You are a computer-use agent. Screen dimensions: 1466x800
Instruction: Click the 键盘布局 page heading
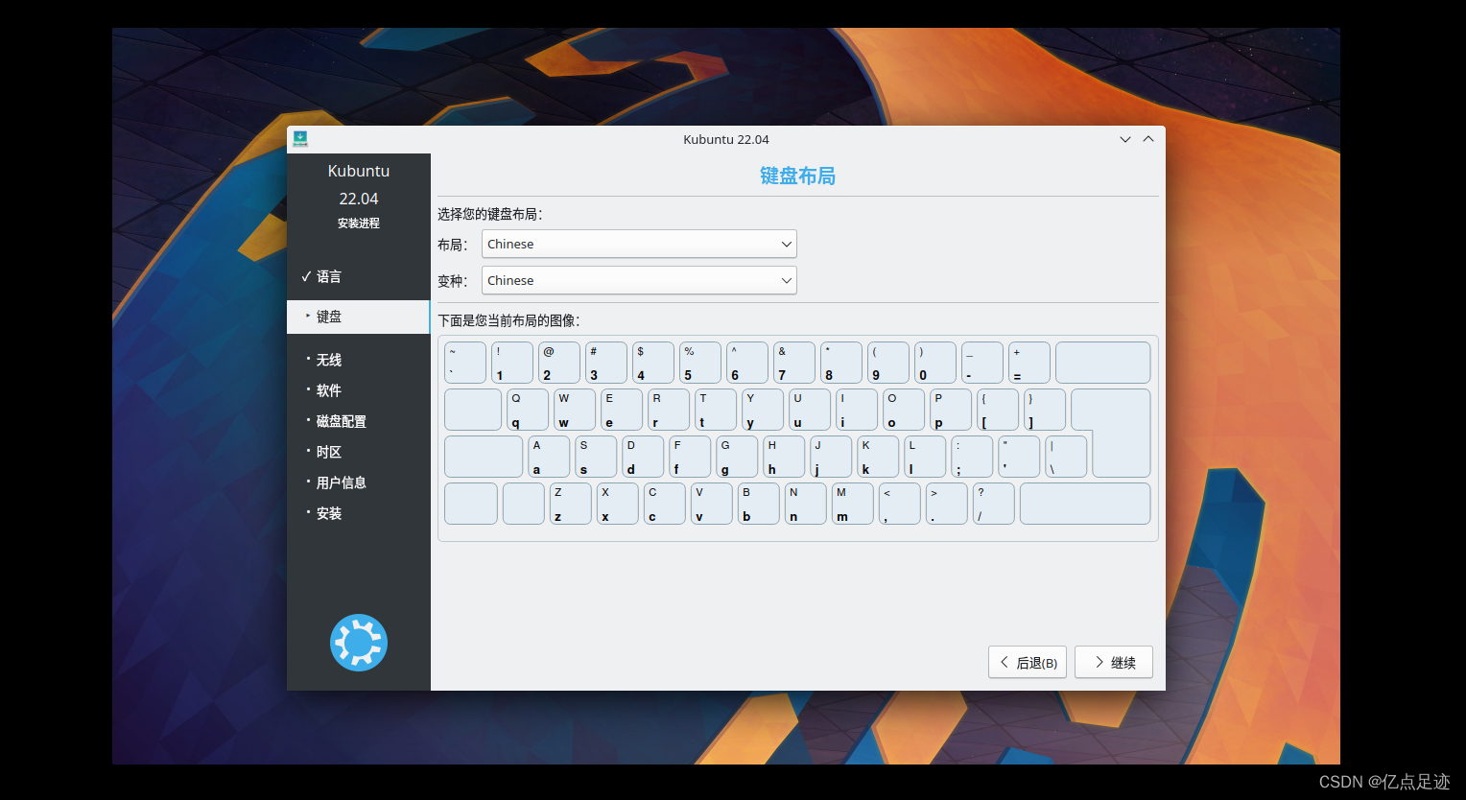(797, 176)
